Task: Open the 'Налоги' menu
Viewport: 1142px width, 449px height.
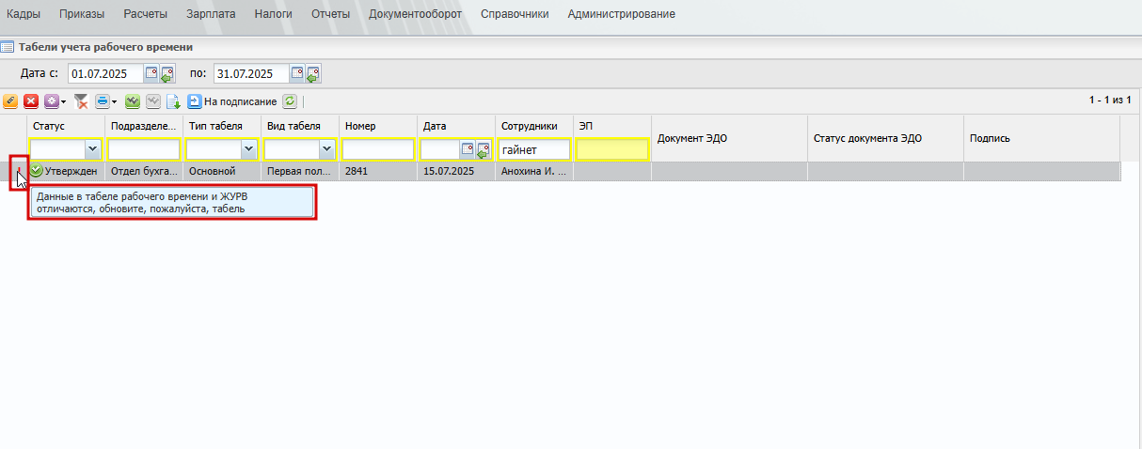Action: (x=274, y=14)
